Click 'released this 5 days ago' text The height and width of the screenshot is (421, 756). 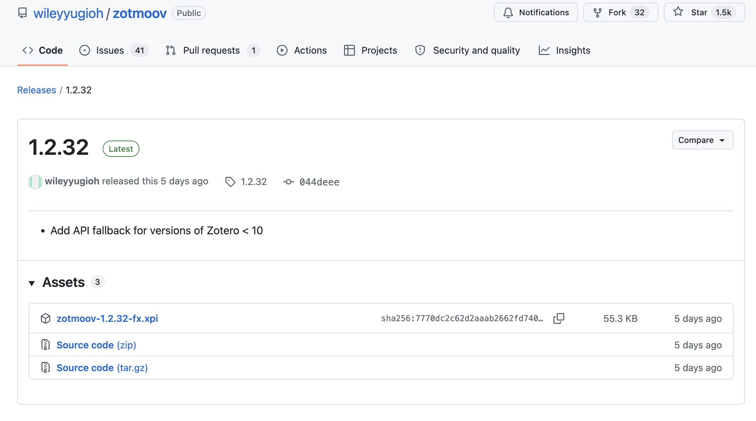(x=155, y=181)
